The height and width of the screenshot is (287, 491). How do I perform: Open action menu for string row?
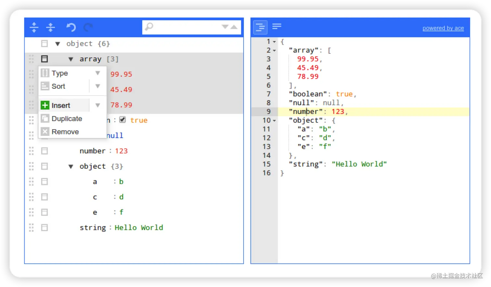44,228
